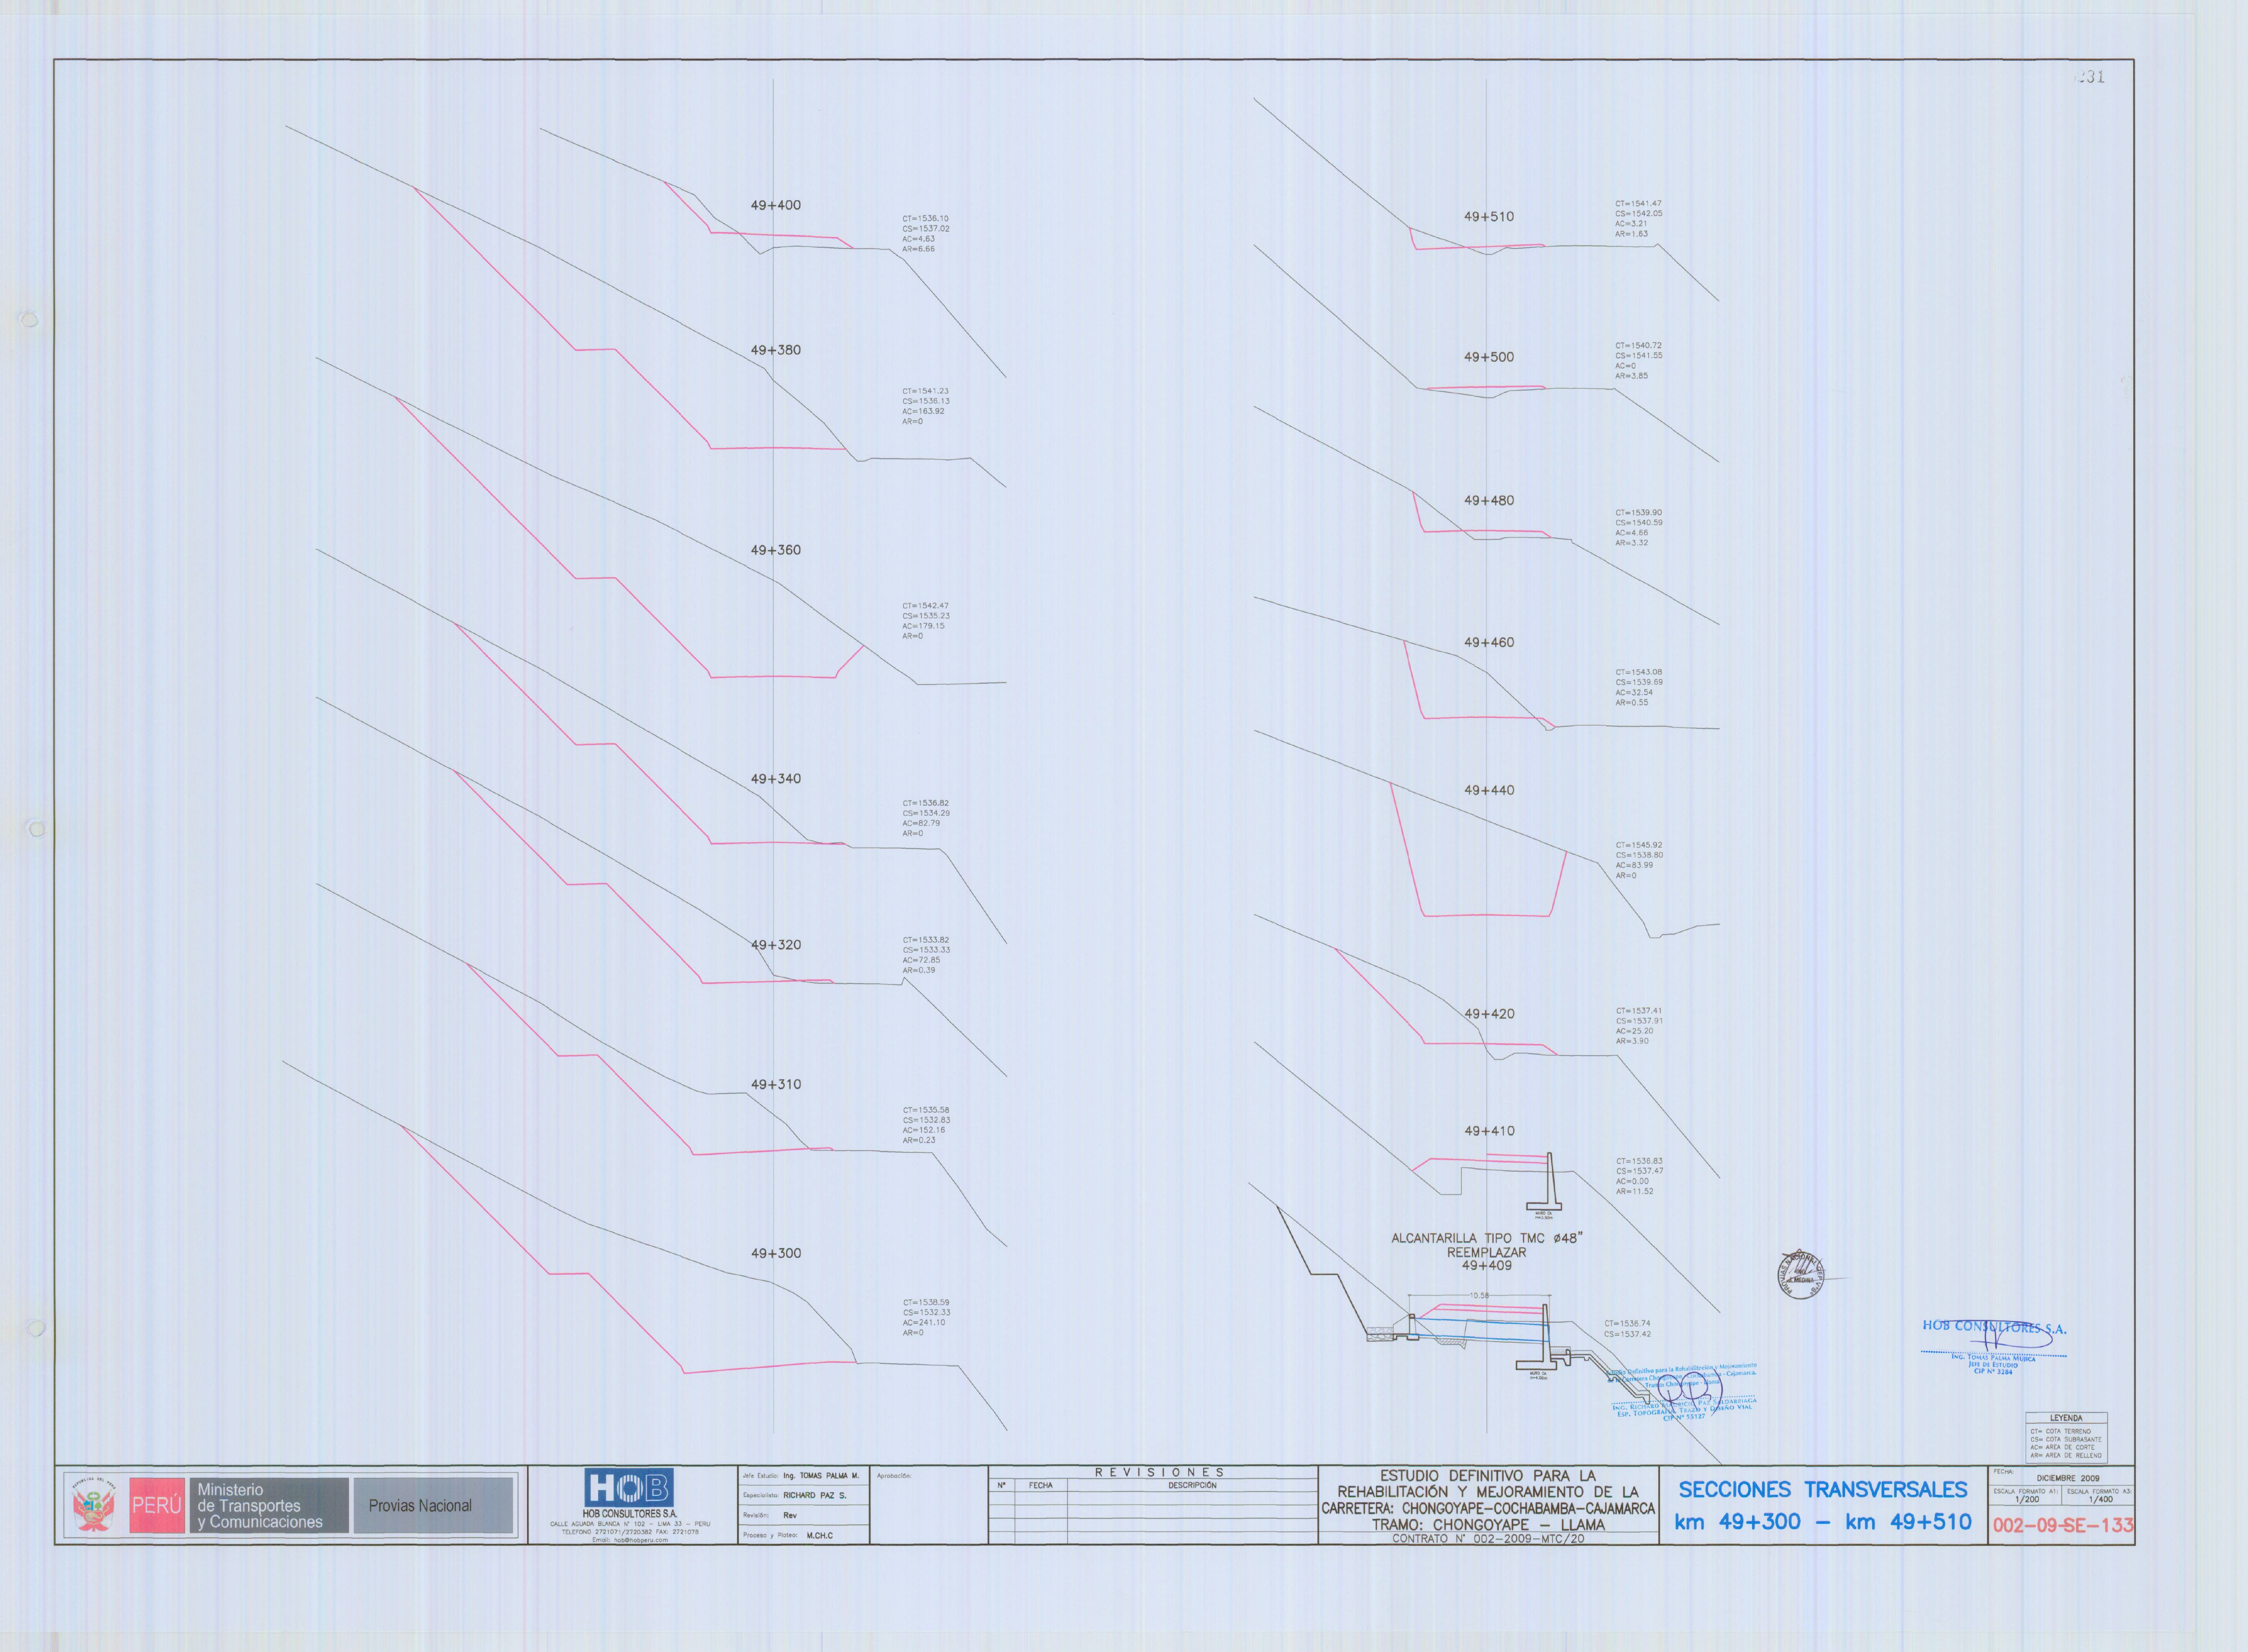This screenshot has width=2248, height=1652.
Task: Click section label '49+400'
Action: [x=776, y=205]
